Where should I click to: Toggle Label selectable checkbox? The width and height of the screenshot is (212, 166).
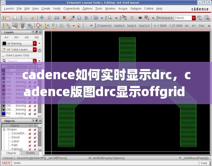tap(35, 141)
